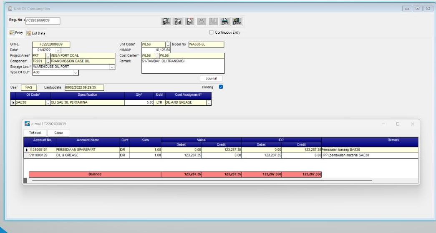The height and width of the screenshot is (233, 436).
Task: Click the New record toolbar icon
Action: tap(166, 21)
